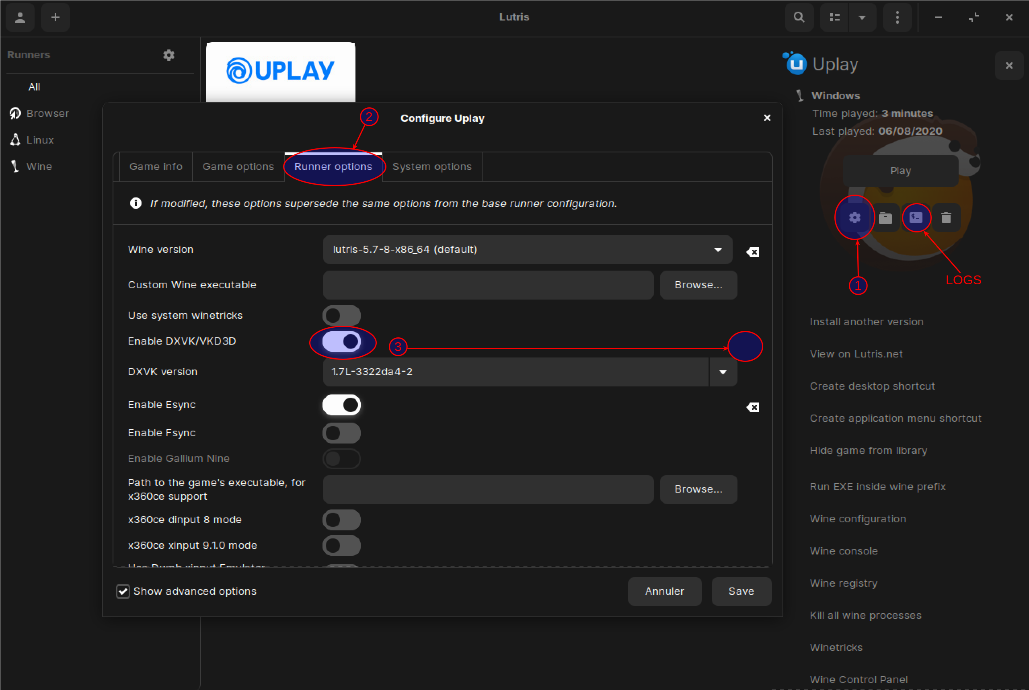This screenshot has height=690, width=1029.
Task: Switch to the Game options tab
Action: [x=238, y=167]
